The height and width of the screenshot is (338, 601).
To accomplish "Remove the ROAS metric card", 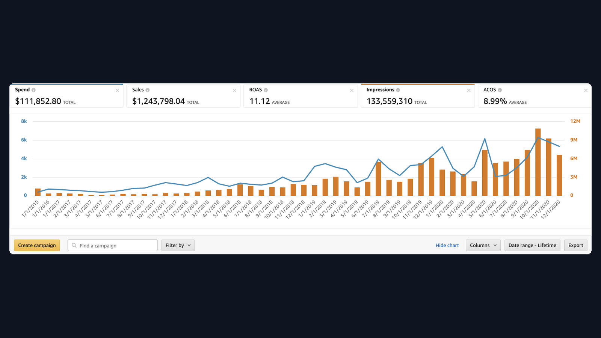I will (x=352, y=91).
